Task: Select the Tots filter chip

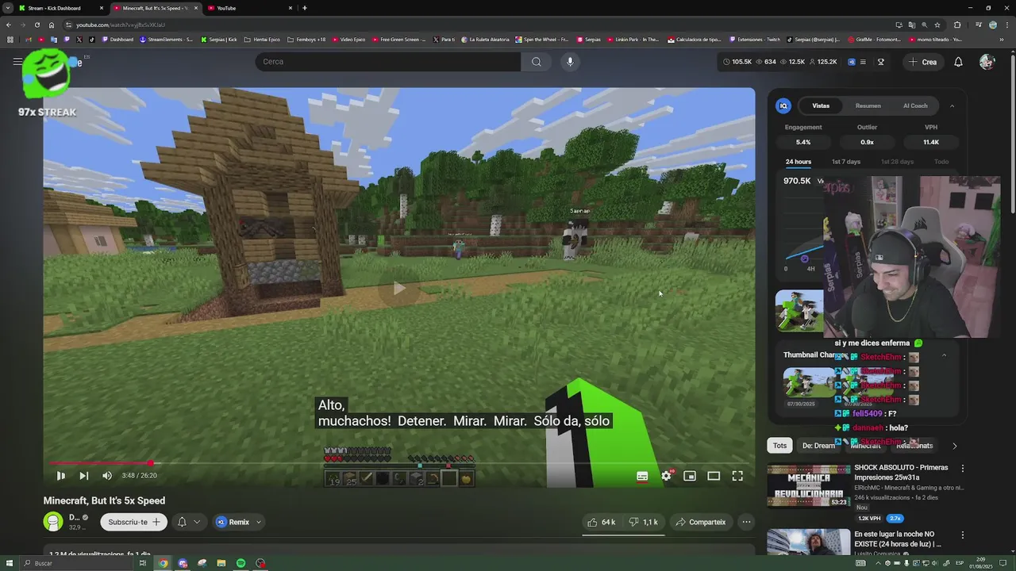Action: [x=780, y=446]
